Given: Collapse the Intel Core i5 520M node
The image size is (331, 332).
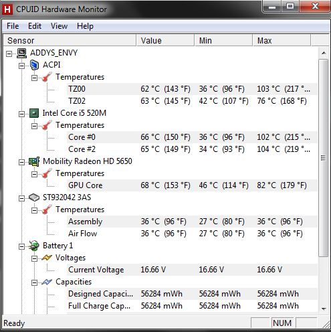Looking at the screenshot, I should pyautogui.click(x=21, y=114).
